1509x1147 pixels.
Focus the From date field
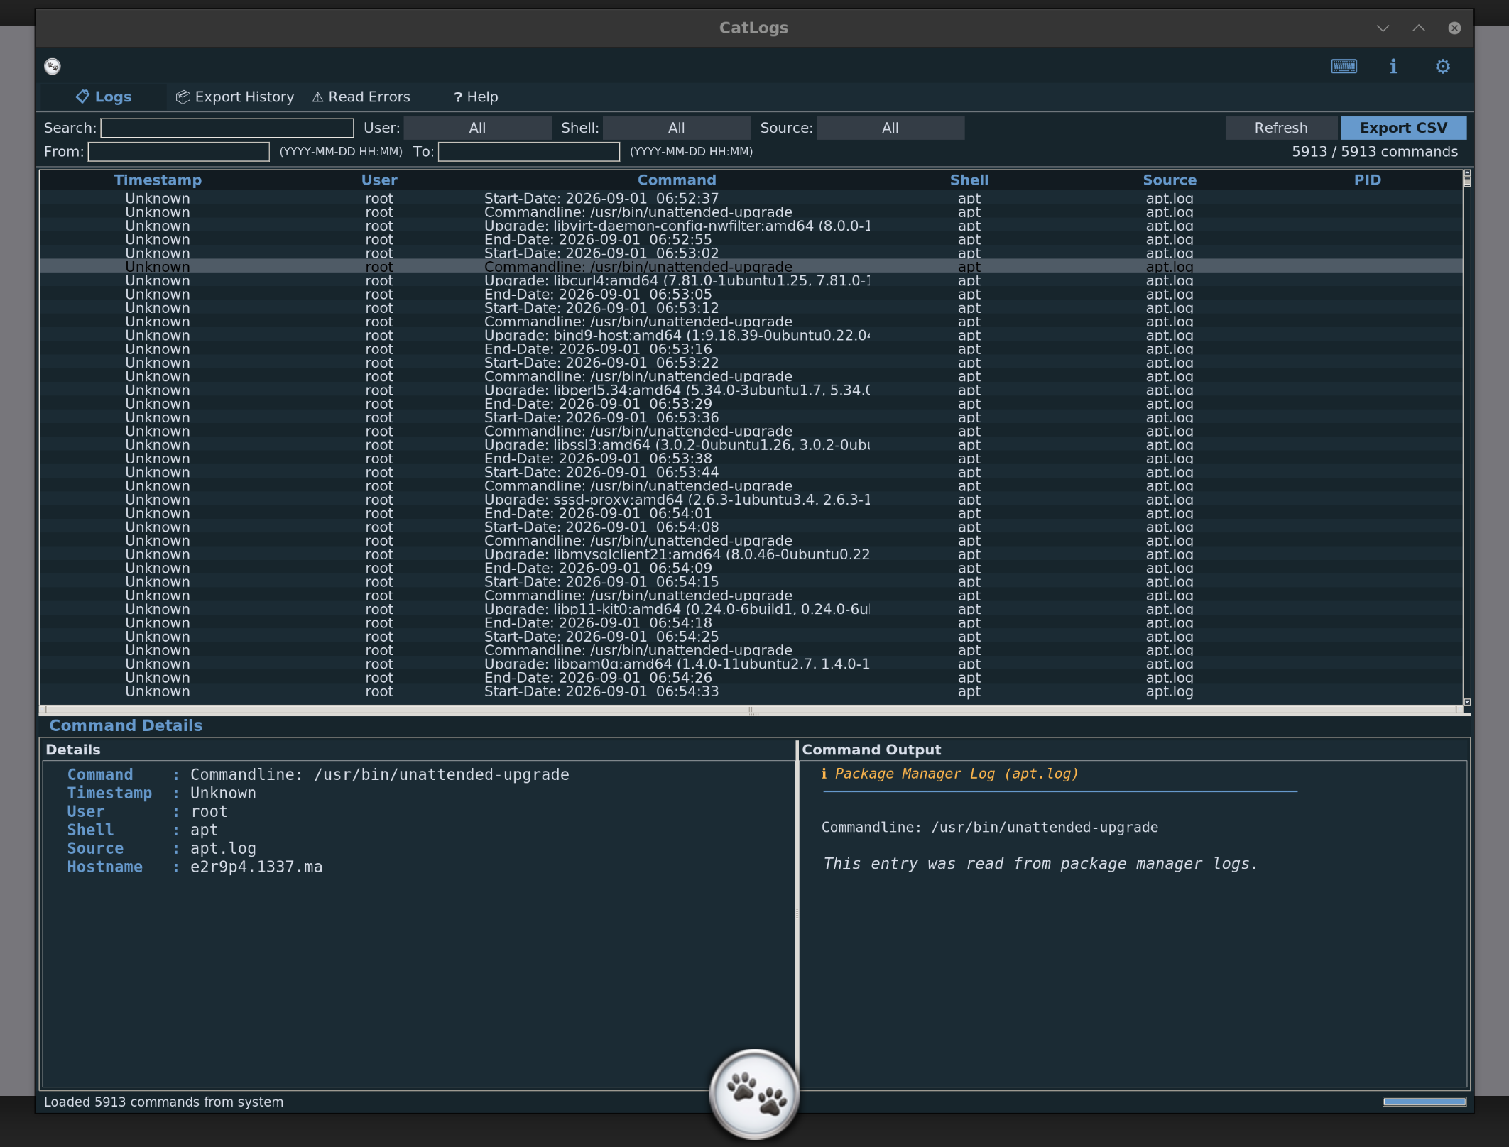(178, 152)
